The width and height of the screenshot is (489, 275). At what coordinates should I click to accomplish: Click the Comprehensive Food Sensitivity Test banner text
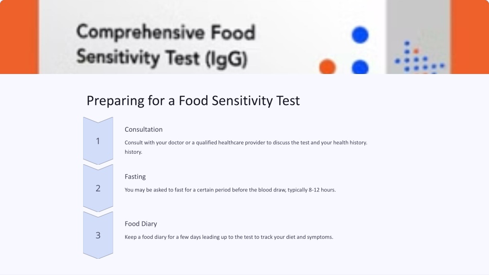pyautogui.click(x=166, y=45)
